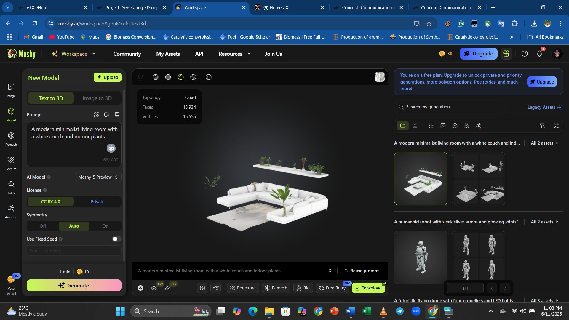Image resolution: width=569 pixels, height=320 pixels.
Task: Switch to the Image to 3D tab
Action: click(97, 98)
